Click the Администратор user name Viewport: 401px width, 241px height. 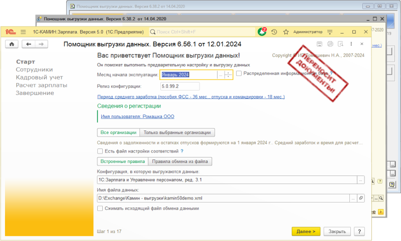coord(308,32)
